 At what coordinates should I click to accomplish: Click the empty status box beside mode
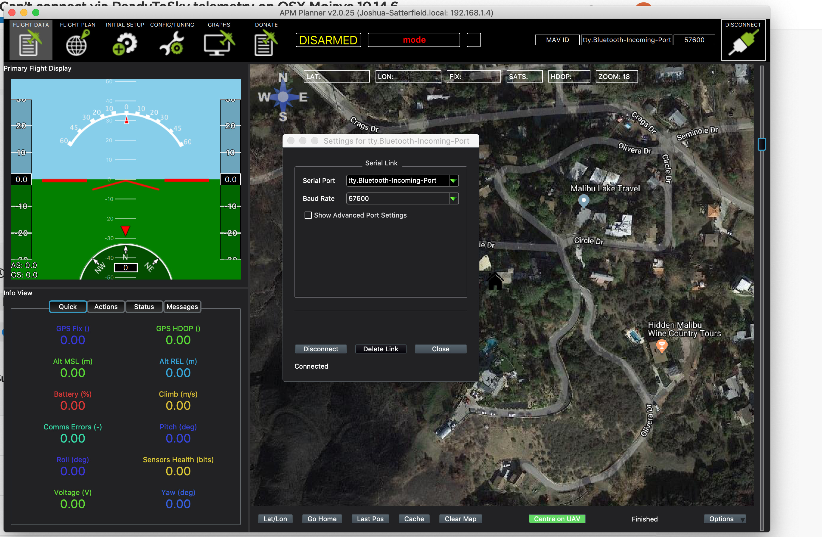pos(474,40)
